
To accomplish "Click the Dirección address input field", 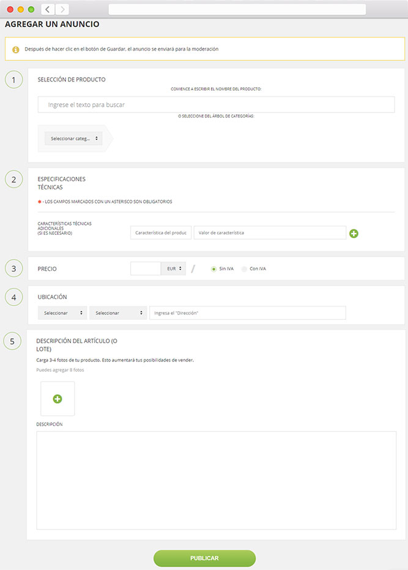I will click(248, 313).
